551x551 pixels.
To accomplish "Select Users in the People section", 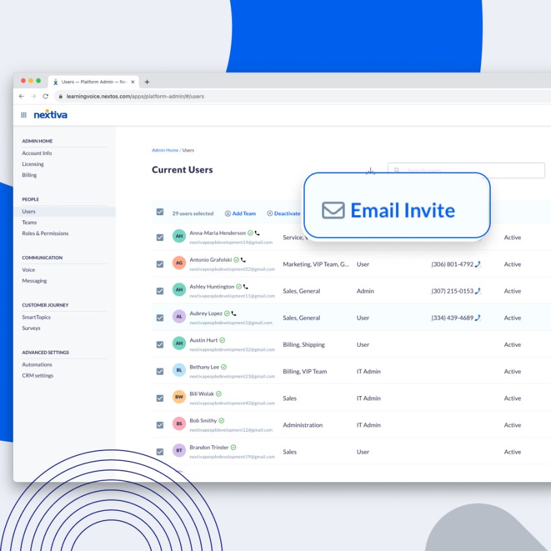I will [x=64, y=211].
